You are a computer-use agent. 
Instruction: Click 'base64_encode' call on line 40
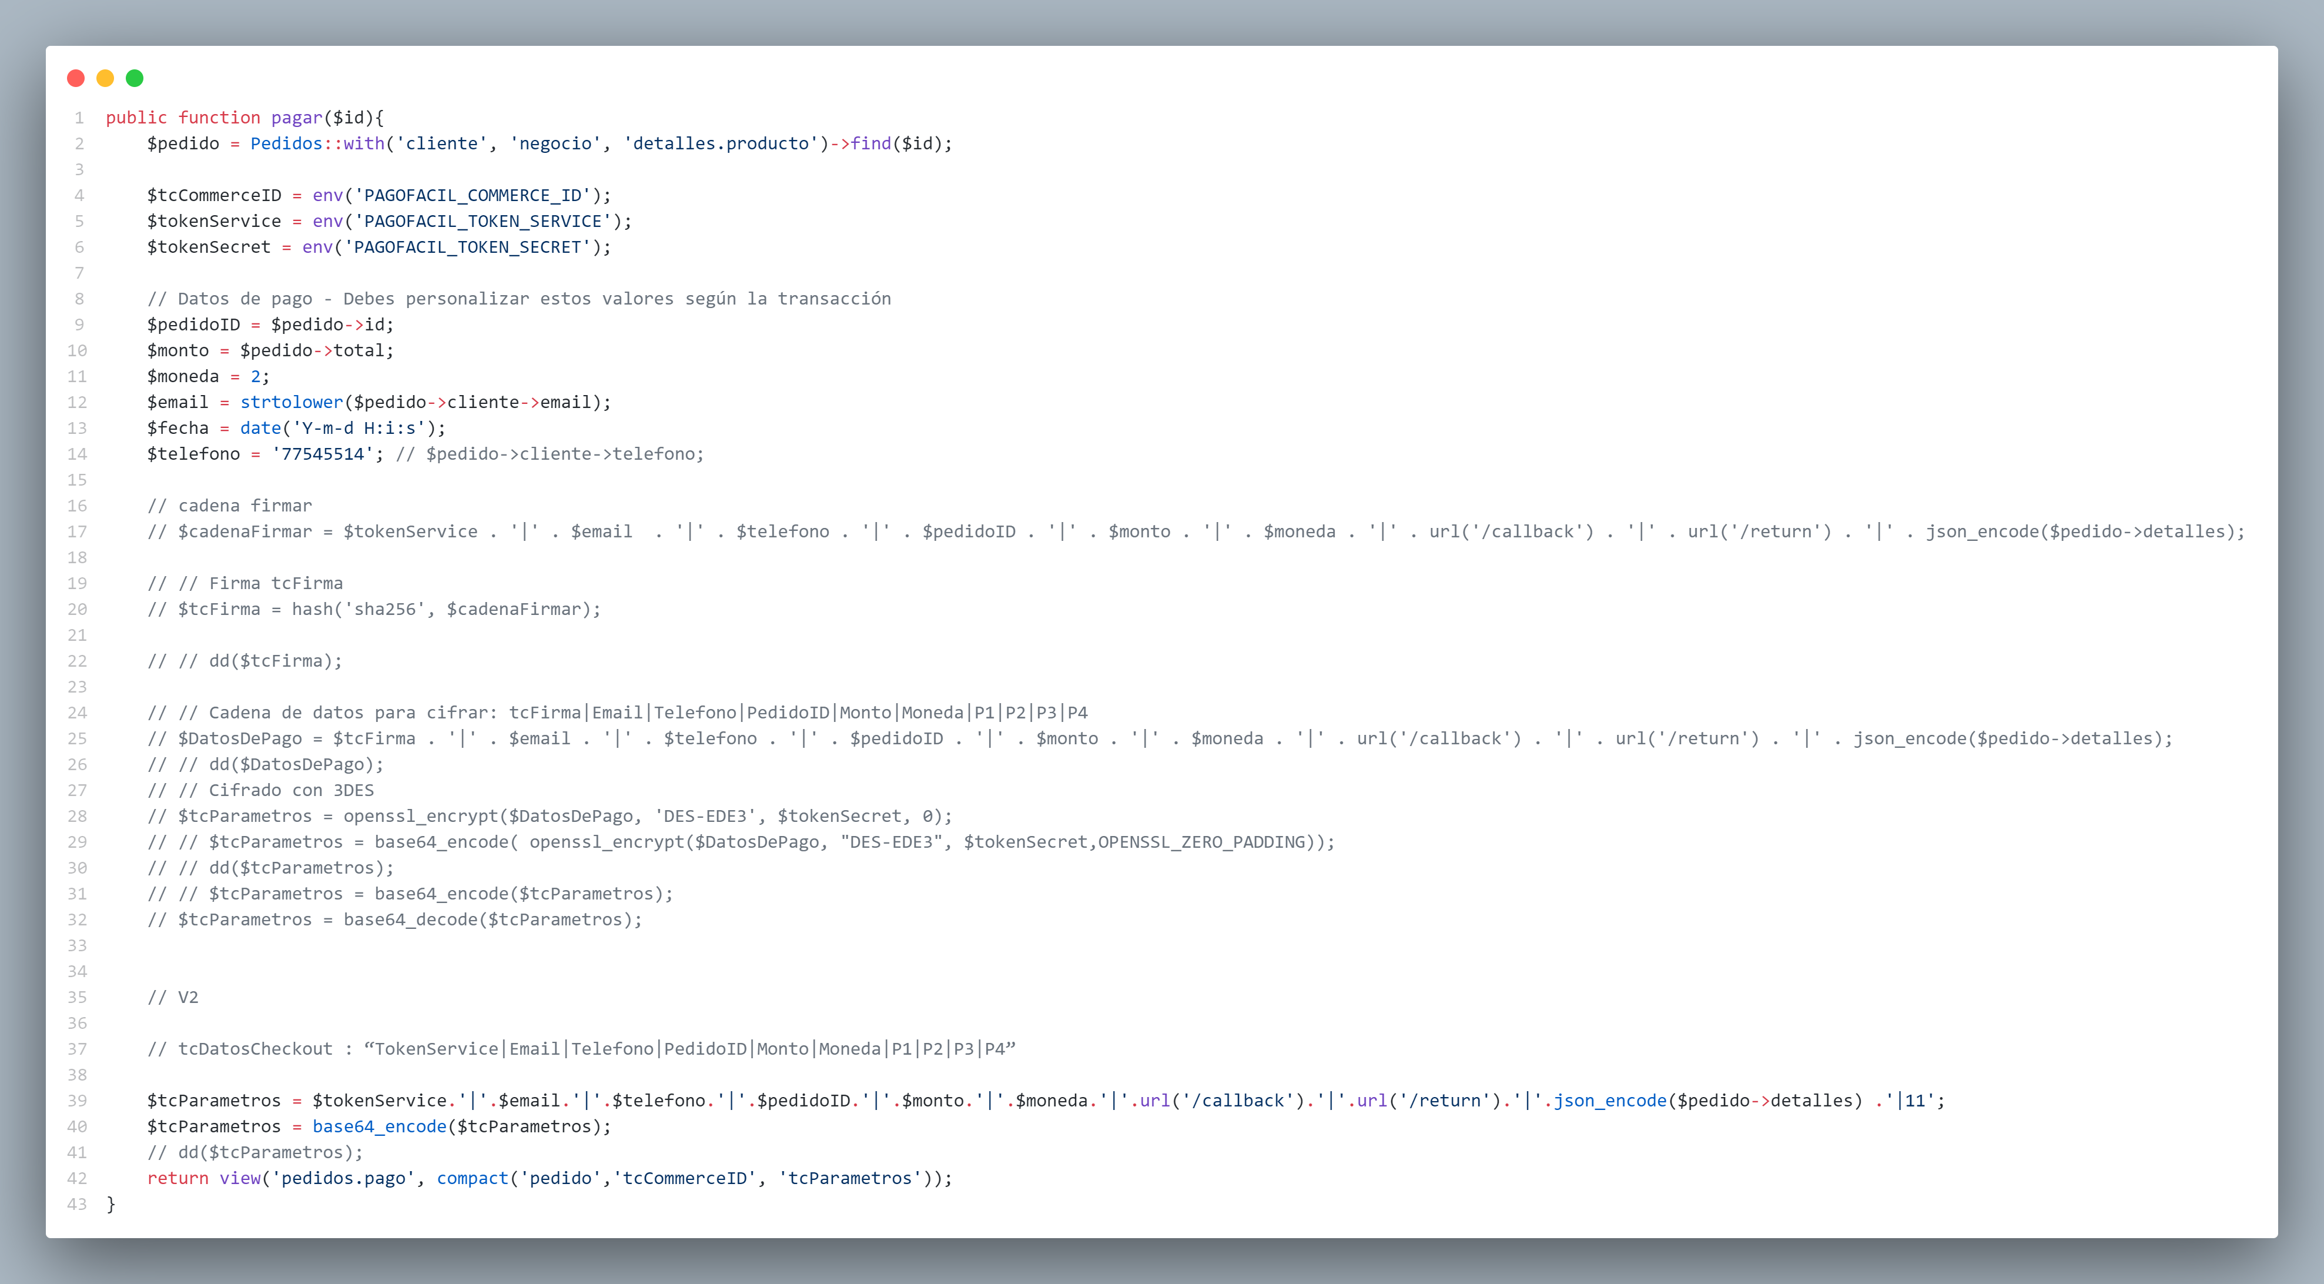point(379,1127)
